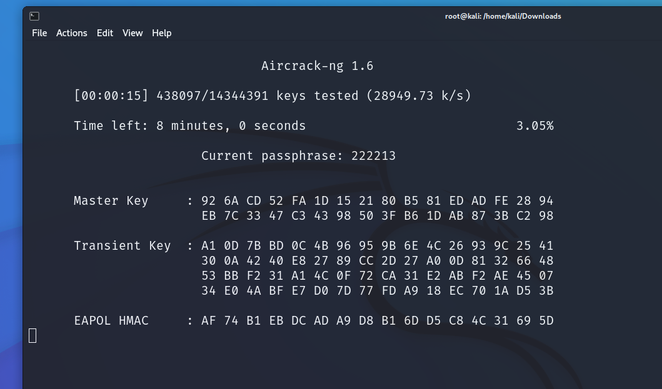Click inside the empty terminal area below output
Screen dimensions: 662x389
click(x=313, y=362)
